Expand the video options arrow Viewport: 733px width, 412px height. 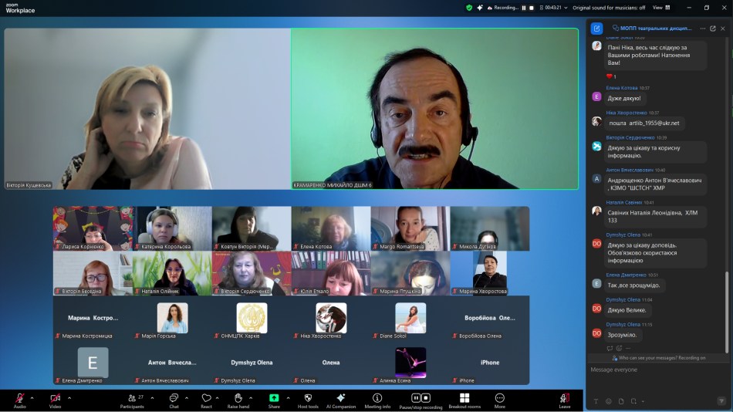click(x=69, y=398)
